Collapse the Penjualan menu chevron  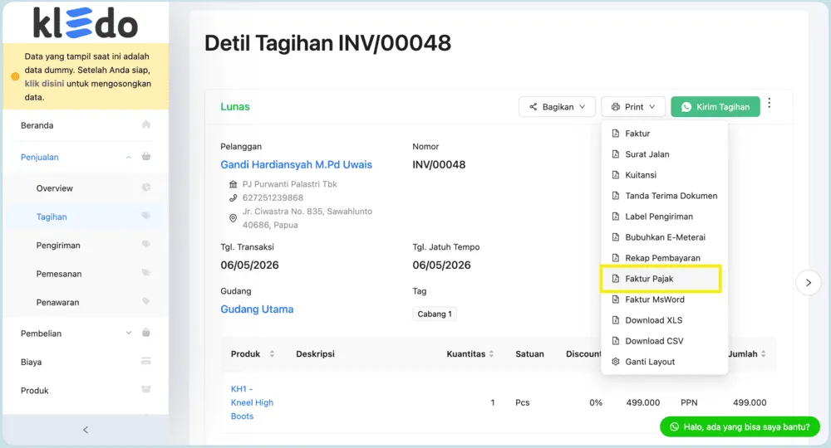[129, 157]
